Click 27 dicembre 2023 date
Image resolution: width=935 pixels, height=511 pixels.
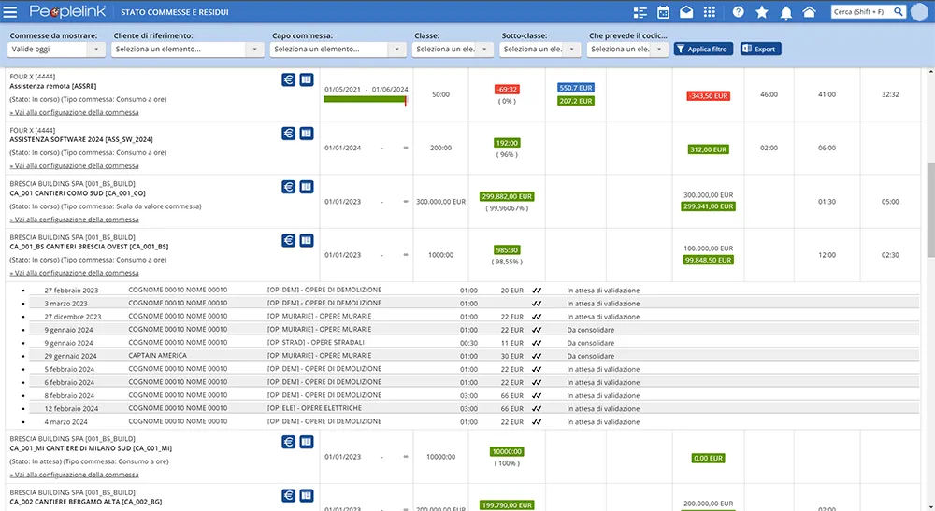point(73,317)
